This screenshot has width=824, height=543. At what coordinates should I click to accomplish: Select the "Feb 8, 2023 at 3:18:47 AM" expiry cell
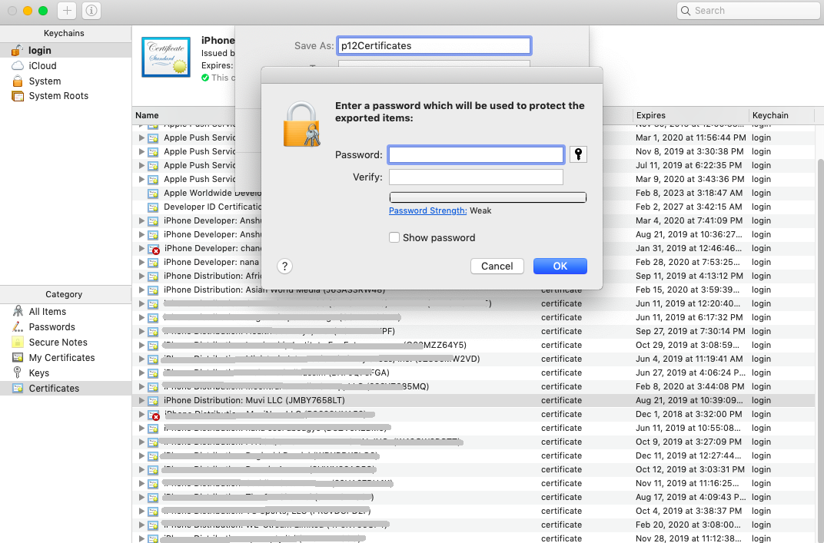tap(689, 194)
